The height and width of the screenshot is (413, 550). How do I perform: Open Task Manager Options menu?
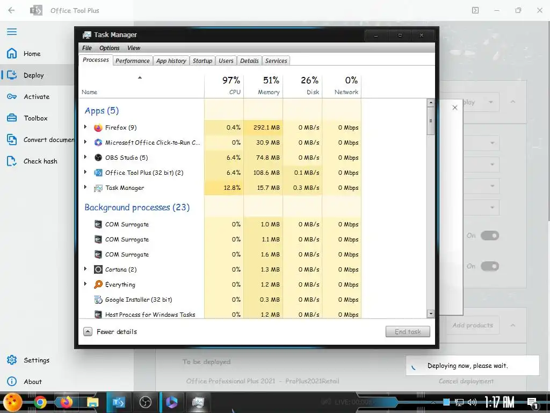click(x=110, y=48)
